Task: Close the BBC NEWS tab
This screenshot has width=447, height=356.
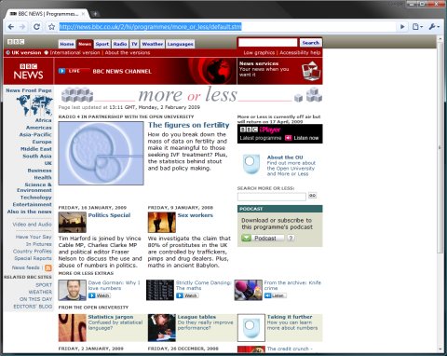Action: [83, 14]
